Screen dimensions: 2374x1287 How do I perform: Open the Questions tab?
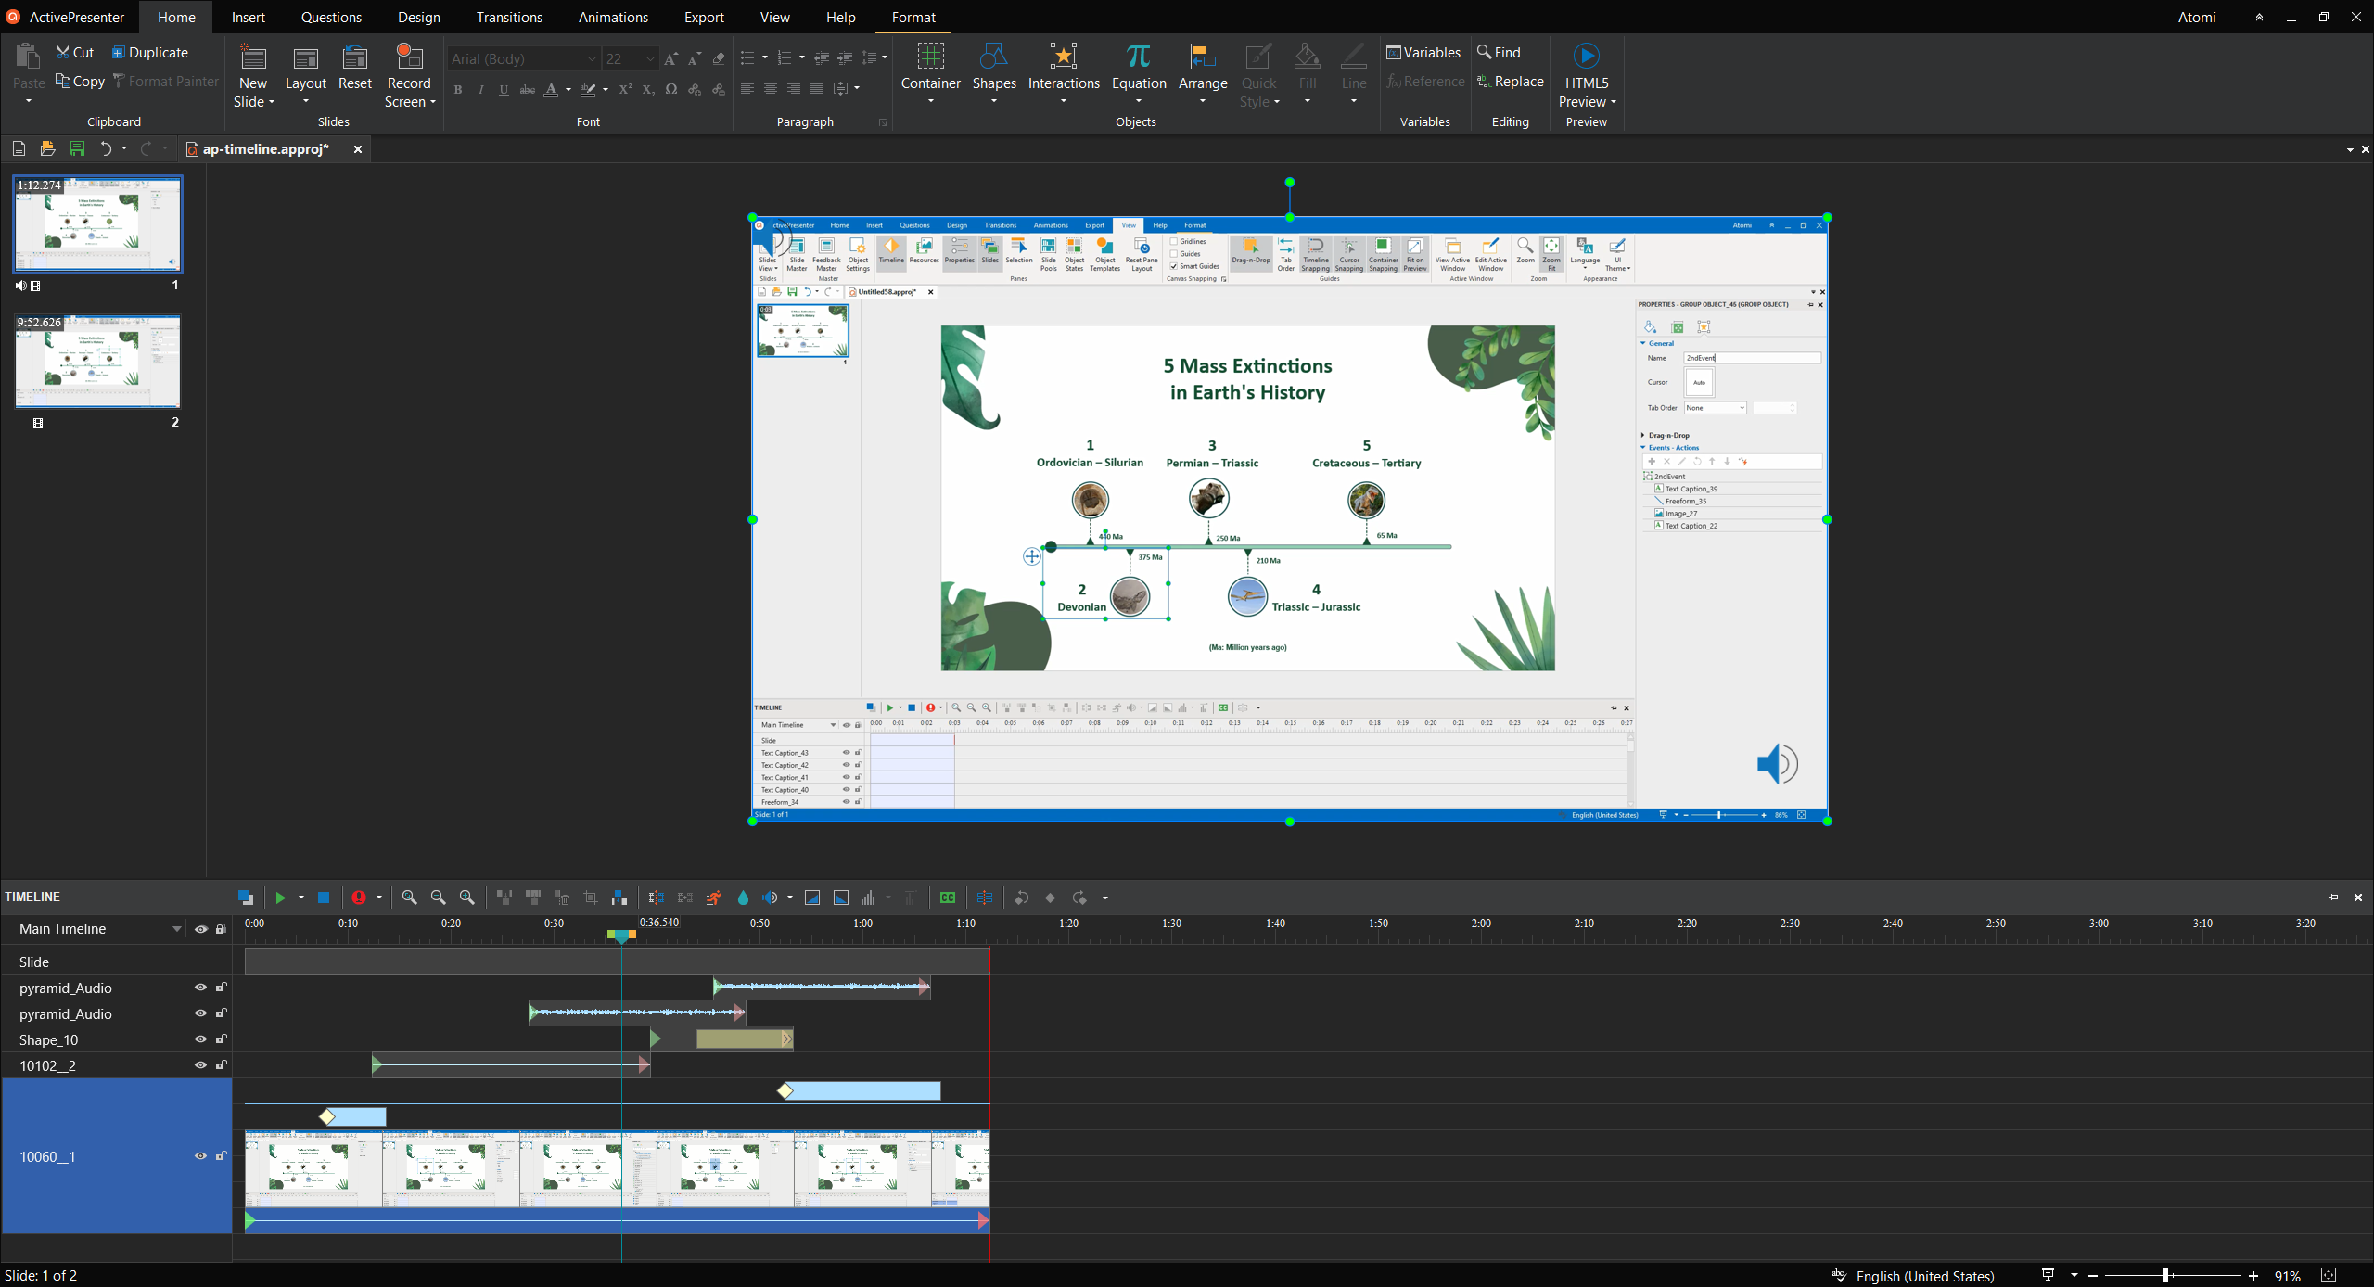[x=331, y=18]
